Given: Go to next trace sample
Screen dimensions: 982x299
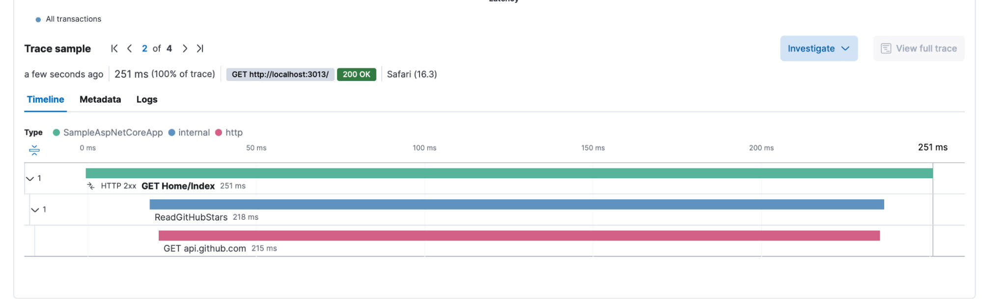Looking at the screenshot, I should [x=185, y=49].
